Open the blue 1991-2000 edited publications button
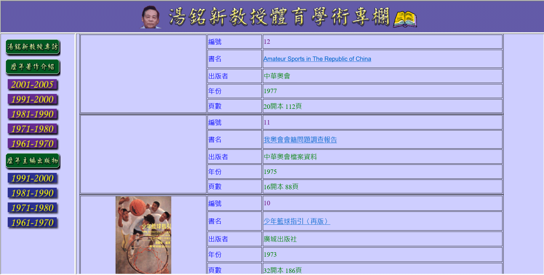The height and width of the screenshot is (275, 544). point(33,179)
